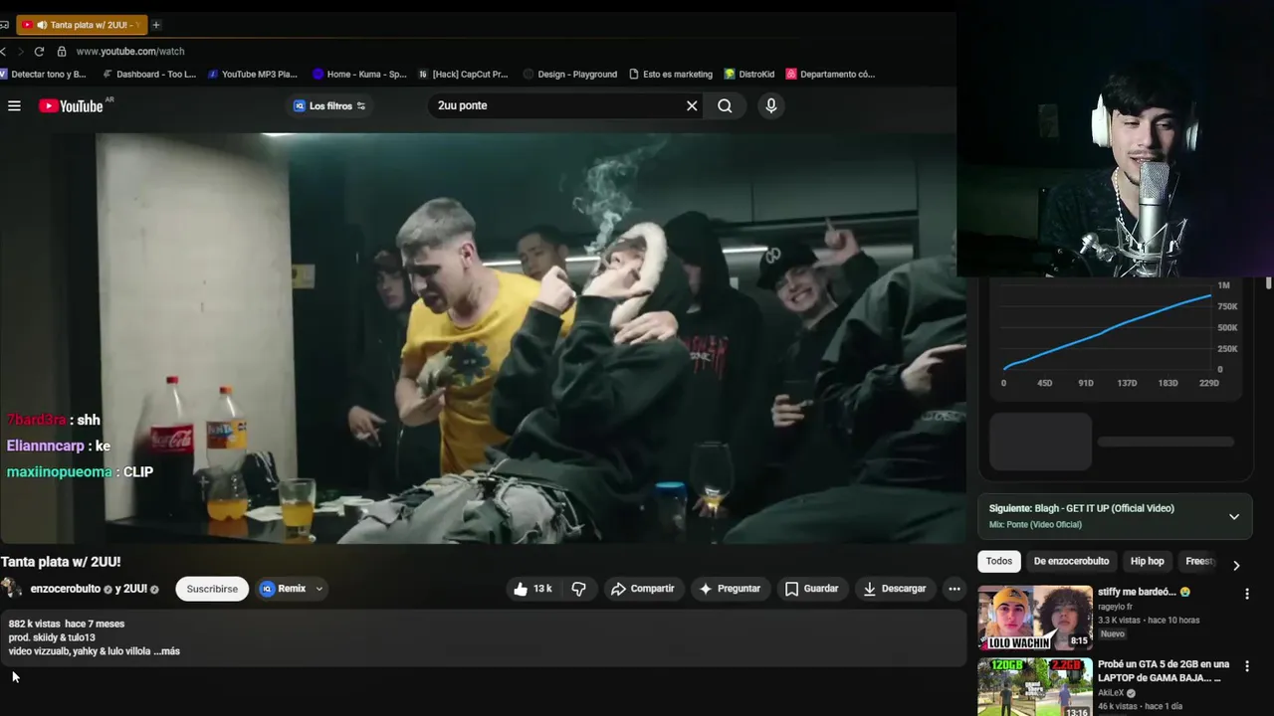Screen dimensions: 1274x716
Task: Select De enzocerobulto filter chip
Action: (x=1071, y=561)
